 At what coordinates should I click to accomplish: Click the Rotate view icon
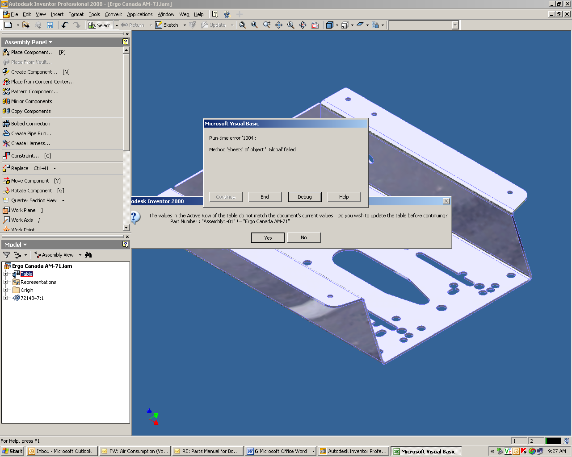(x=303, y=25)
